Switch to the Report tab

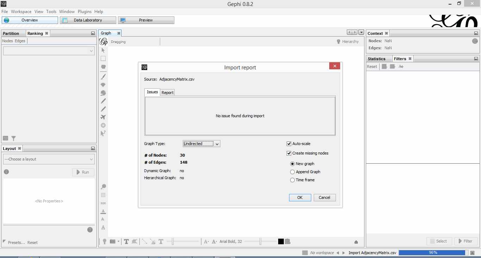coord(168,93)
